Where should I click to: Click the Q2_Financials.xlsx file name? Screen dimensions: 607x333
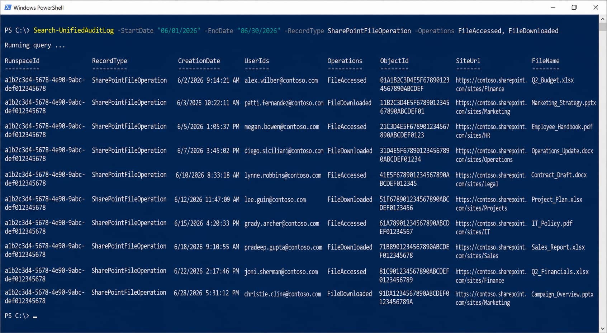click(x=560, y=272)
